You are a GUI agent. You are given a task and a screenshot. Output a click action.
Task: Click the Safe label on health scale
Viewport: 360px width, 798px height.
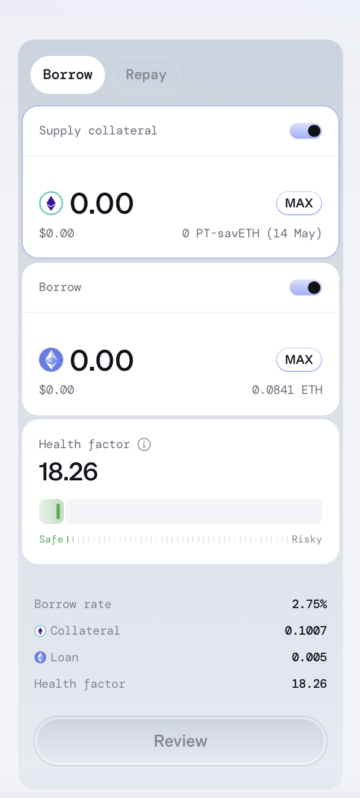51,539
